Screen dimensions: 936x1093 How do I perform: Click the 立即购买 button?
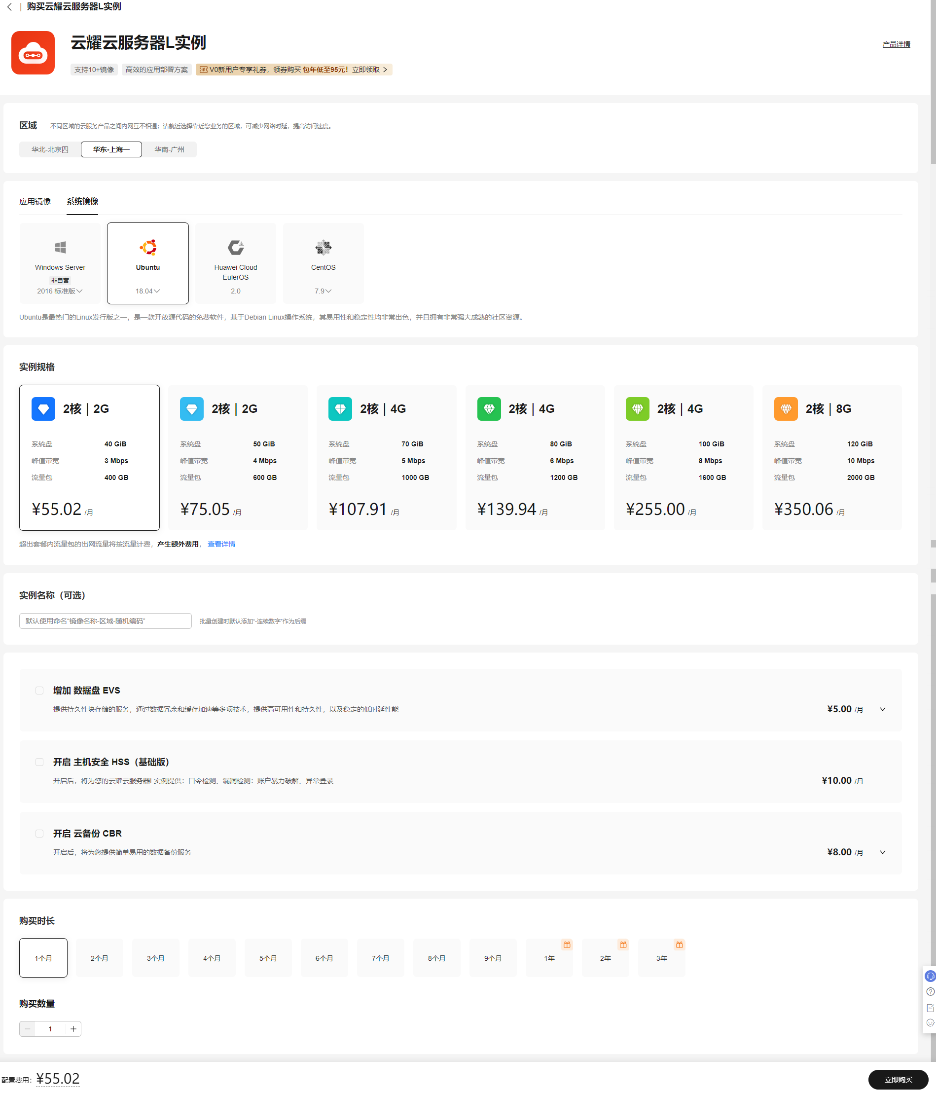click(x=898, y=1080)
